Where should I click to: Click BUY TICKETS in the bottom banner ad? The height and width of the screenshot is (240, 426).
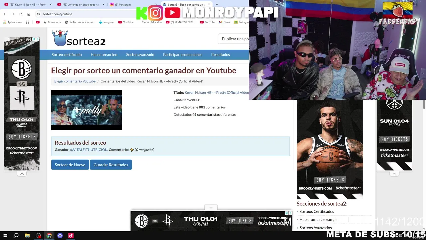coord(240,221)
